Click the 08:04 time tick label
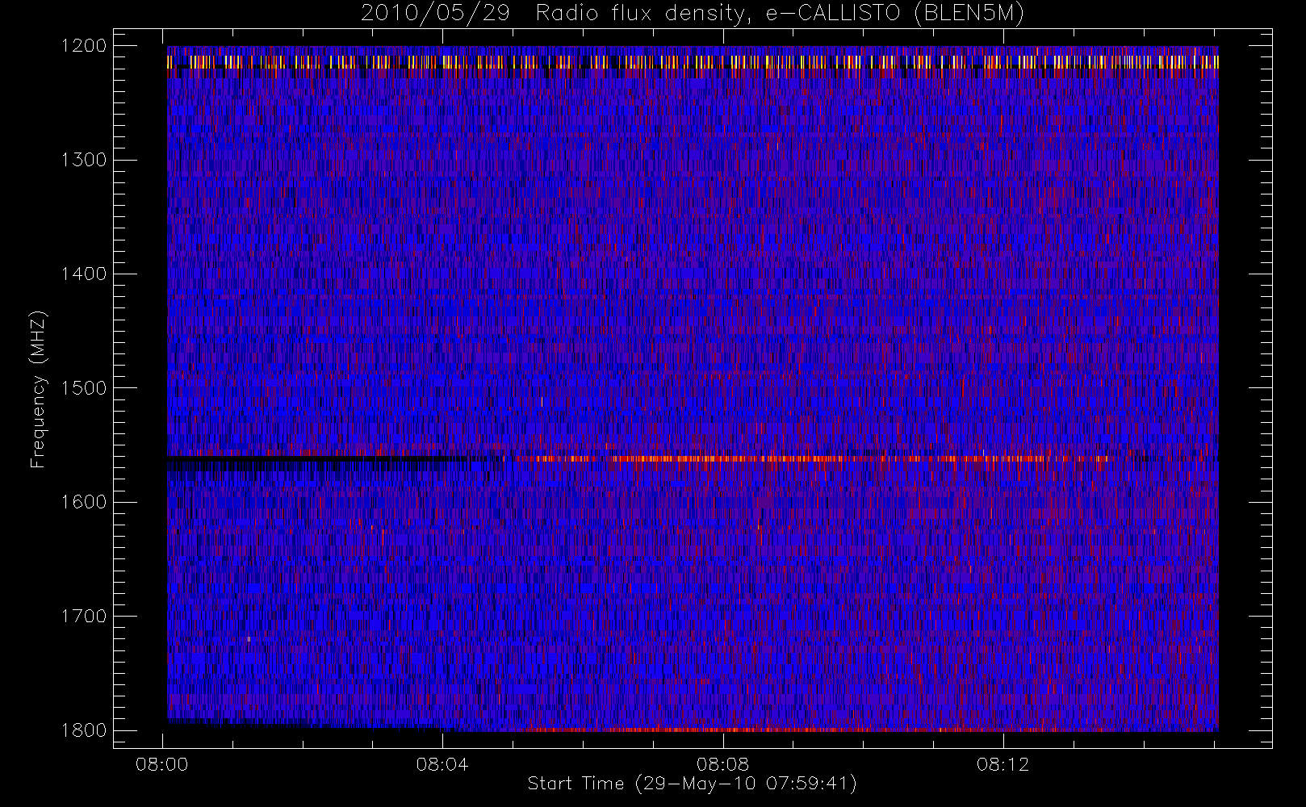This screenshot has width=1306, height=807. point(442,764)
